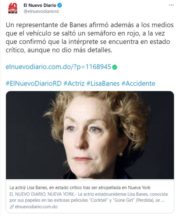Follow the elnuevodiario.com.do/?p=1168945 link
Viewport: 179px width, 216px height.
coord(58,67)
